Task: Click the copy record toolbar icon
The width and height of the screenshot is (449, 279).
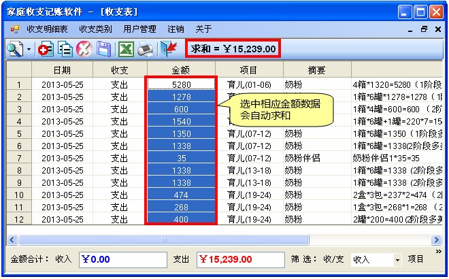Action: click(x=65, y=49)
